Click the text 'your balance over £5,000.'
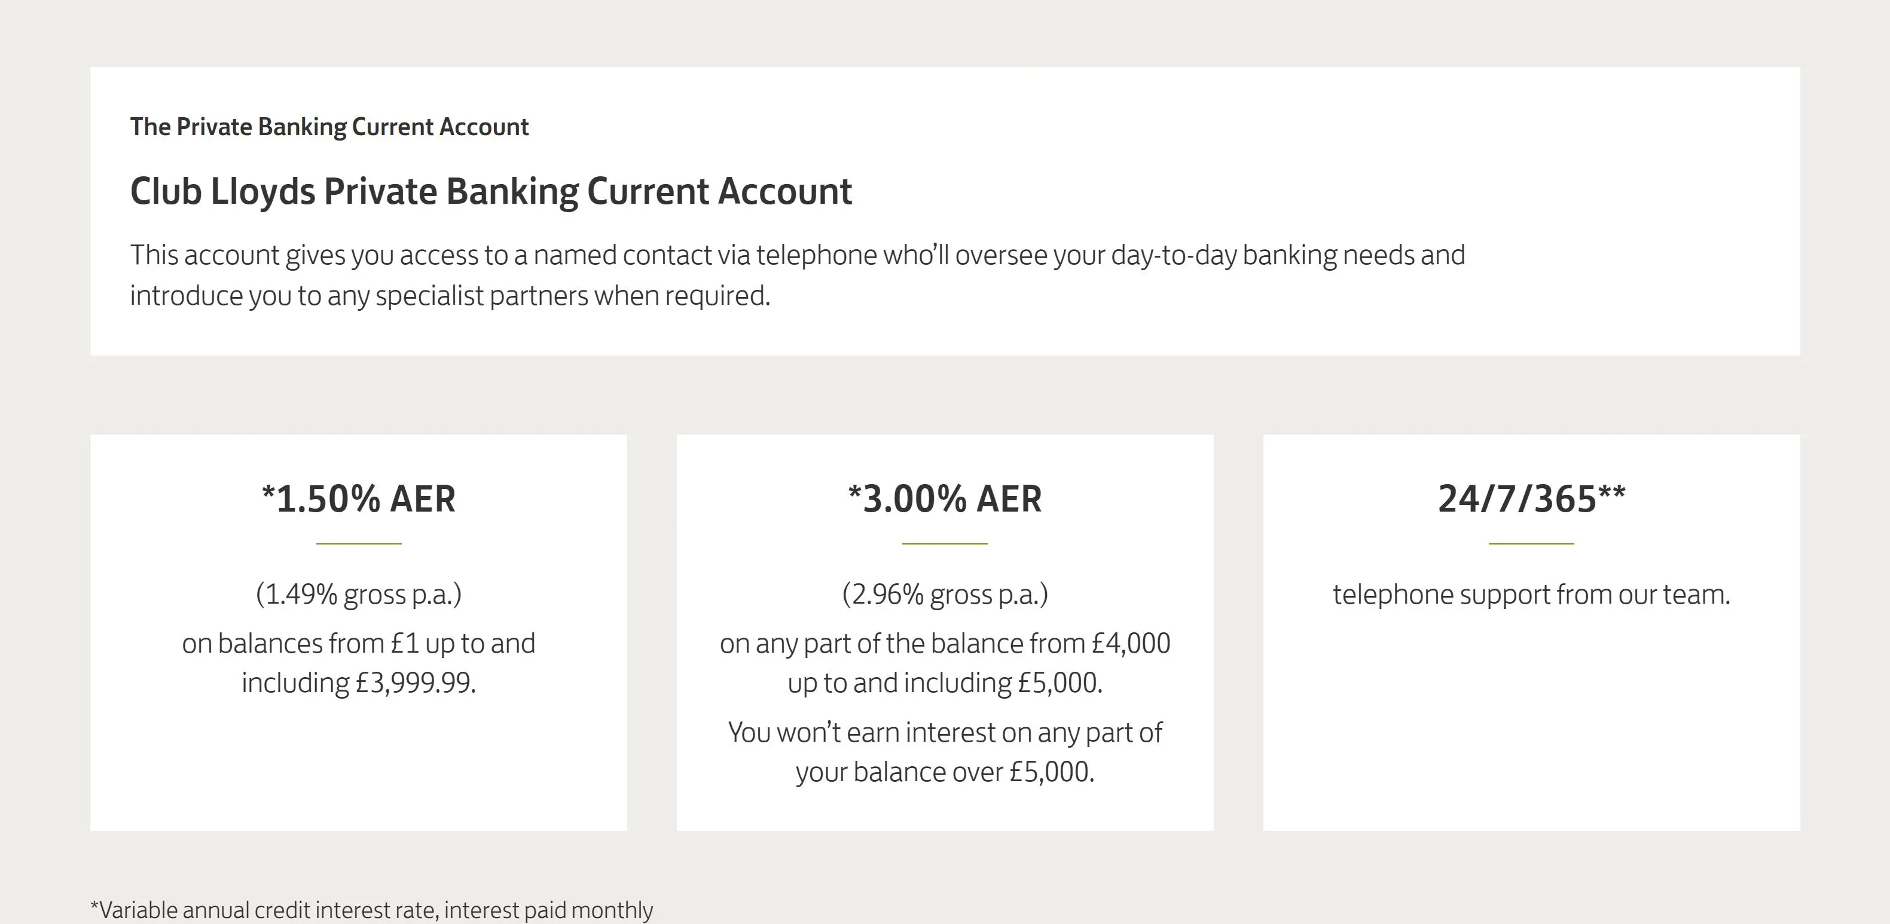Screen dimensions: 1890x924 [945, 772]
